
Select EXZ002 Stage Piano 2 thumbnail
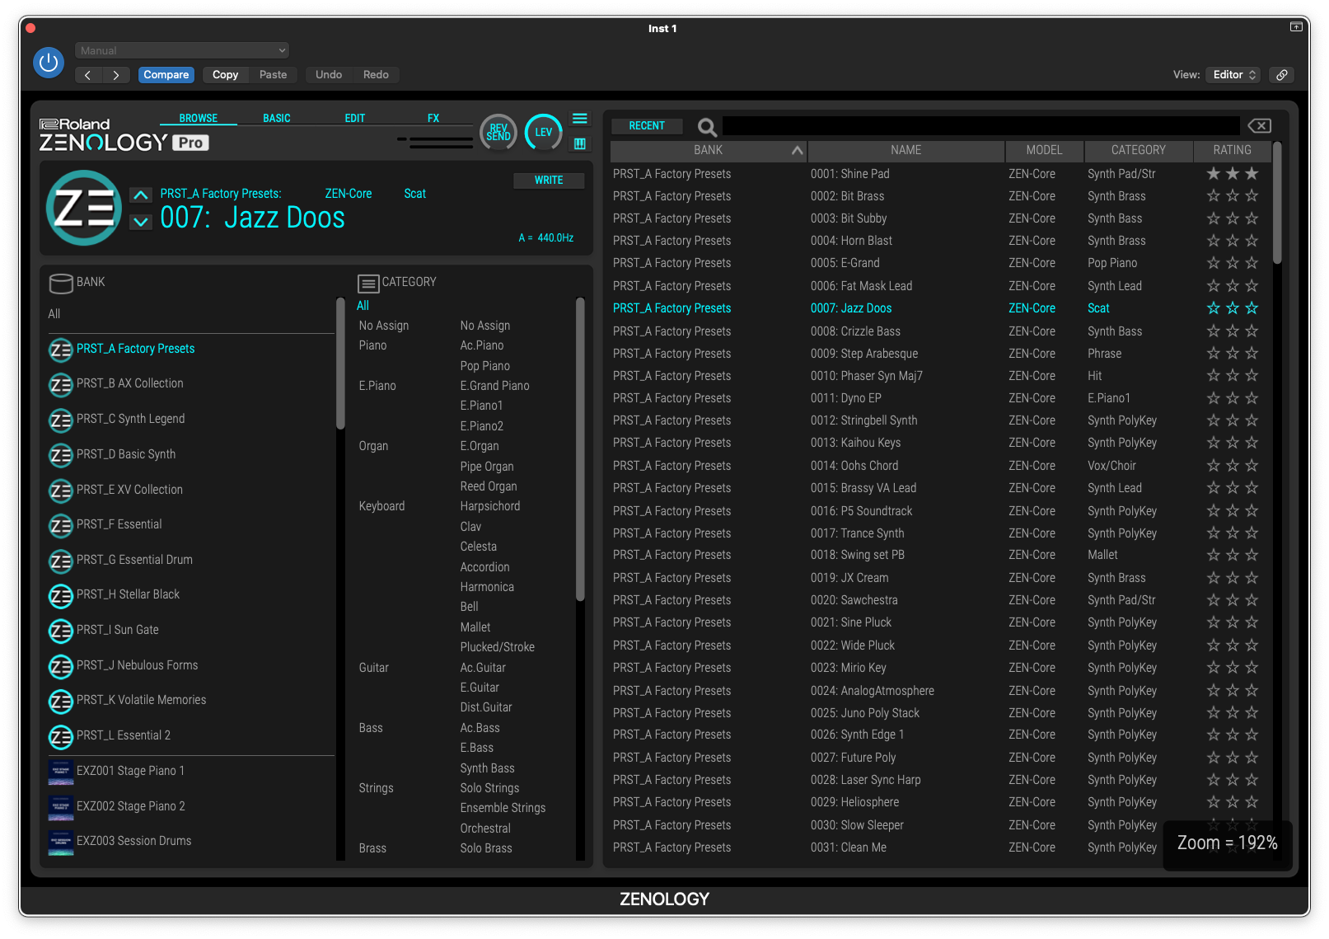[61, 807]
